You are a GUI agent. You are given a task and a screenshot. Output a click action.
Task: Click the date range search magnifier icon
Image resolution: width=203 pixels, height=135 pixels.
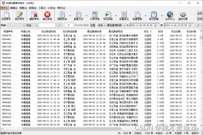pos(198,25)
